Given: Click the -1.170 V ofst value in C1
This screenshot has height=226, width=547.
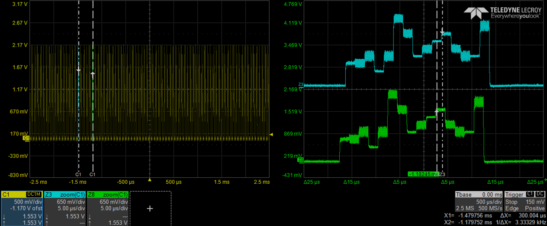Looking at the screenshot, I should point(26,208).
